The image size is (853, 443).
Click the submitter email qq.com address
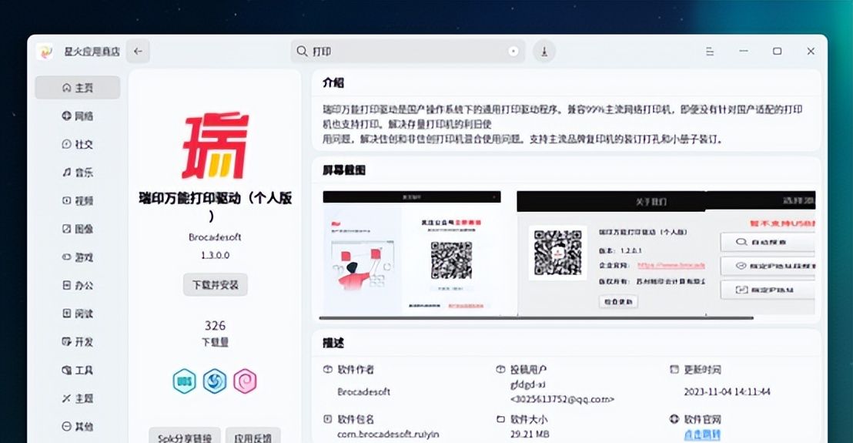[562, 399]
